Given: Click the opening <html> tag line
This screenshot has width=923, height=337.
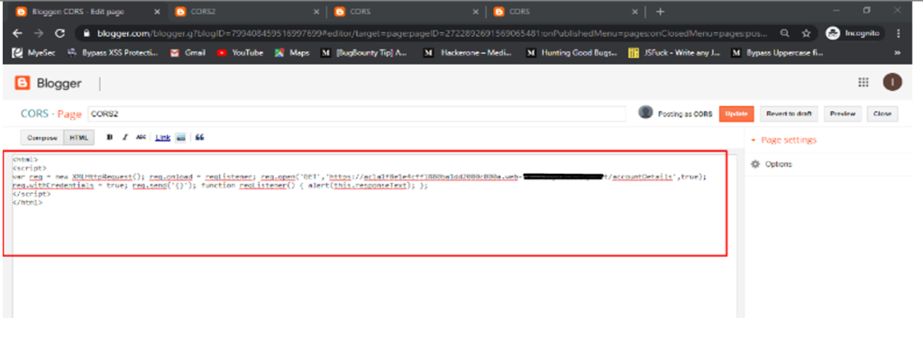Looking at the screenshot, I should (24, 159).
